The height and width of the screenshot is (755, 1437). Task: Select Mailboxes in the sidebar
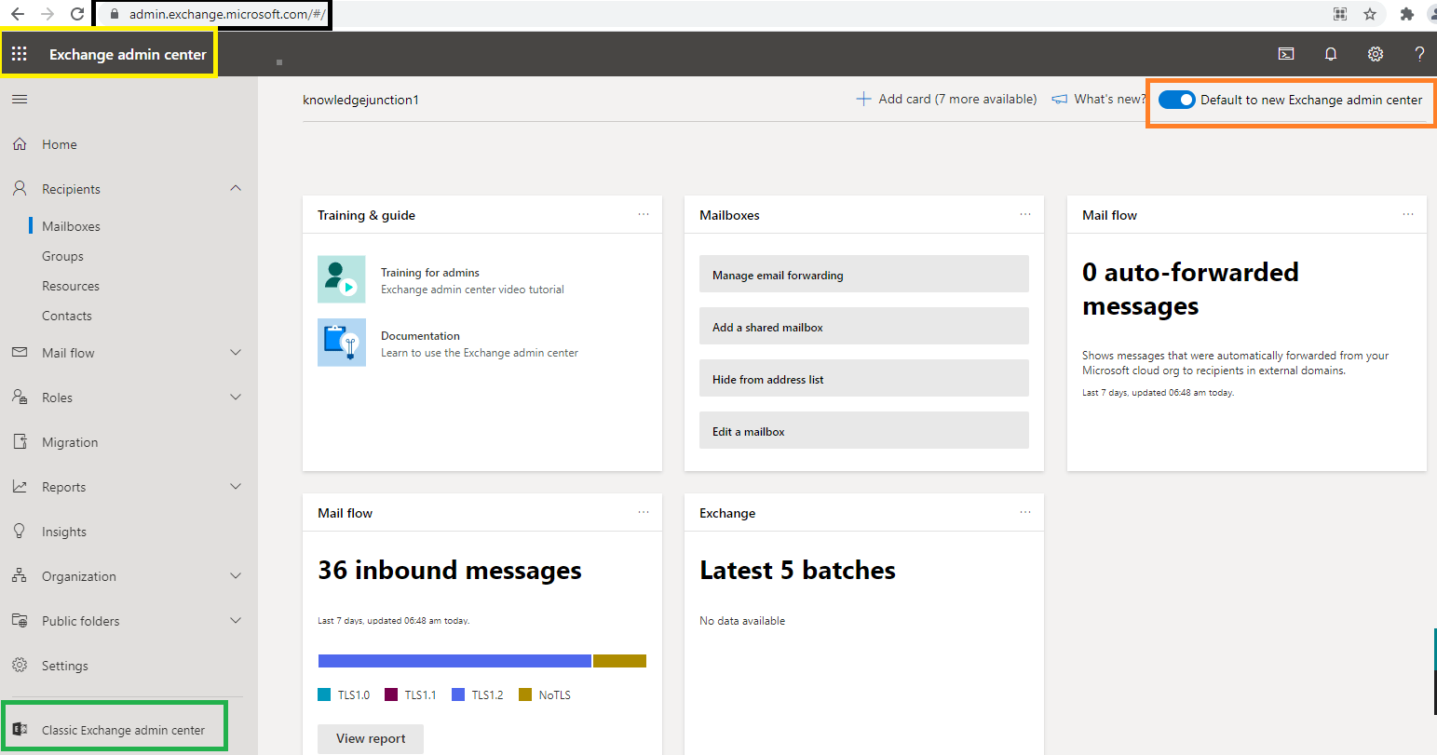(x=69, y=225)
